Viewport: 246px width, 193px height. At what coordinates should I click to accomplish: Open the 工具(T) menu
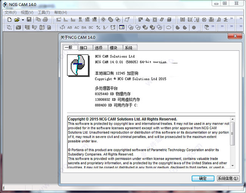44,13
